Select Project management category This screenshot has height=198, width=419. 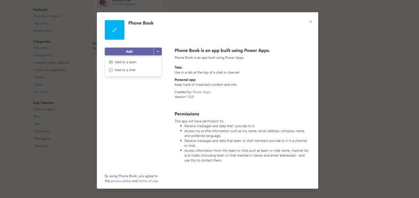click(49, 70)
